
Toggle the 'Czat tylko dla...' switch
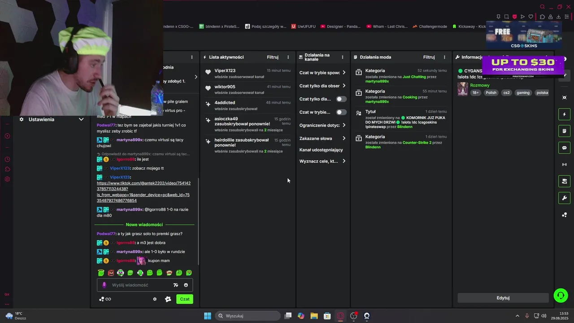(x=341, y=99)
